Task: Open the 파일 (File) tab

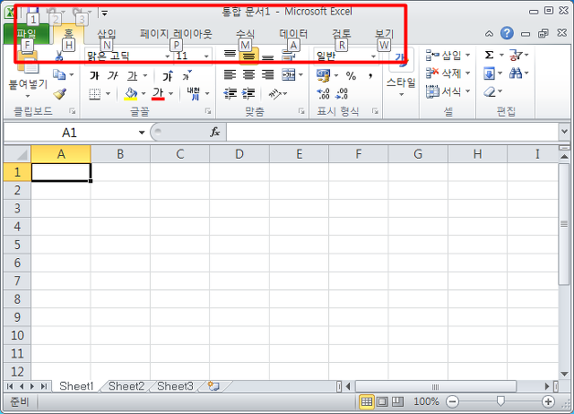Action: [x=26, y=34]
